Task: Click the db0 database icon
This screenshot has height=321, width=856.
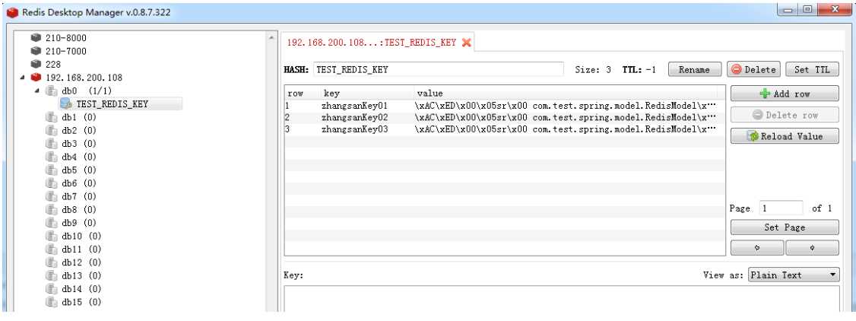Action: click(51, 91)
